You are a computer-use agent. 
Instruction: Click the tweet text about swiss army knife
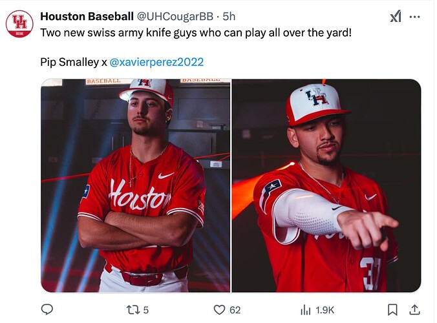[x=196, y=33]
